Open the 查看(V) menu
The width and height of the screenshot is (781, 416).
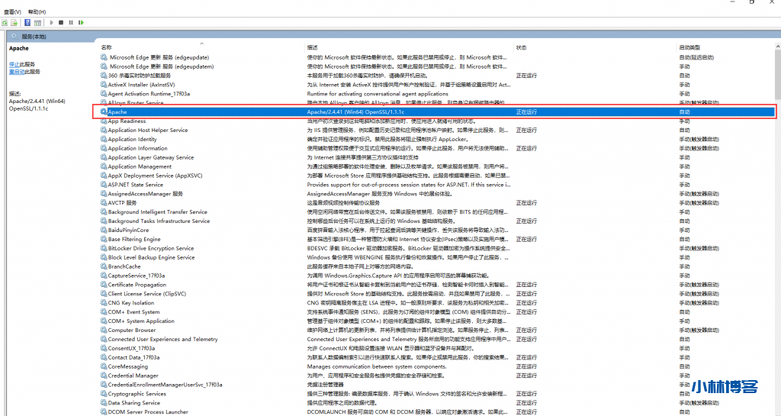[12, 12]
